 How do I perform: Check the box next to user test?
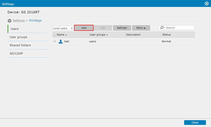pos(55,41)
